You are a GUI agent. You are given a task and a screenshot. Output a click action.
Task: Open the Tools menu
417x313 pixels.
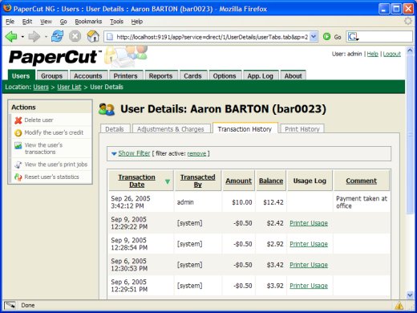pos(116,22)
